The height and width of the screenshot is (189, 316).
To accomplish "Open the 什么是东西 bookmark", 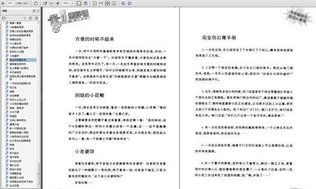I will [15, 44].
